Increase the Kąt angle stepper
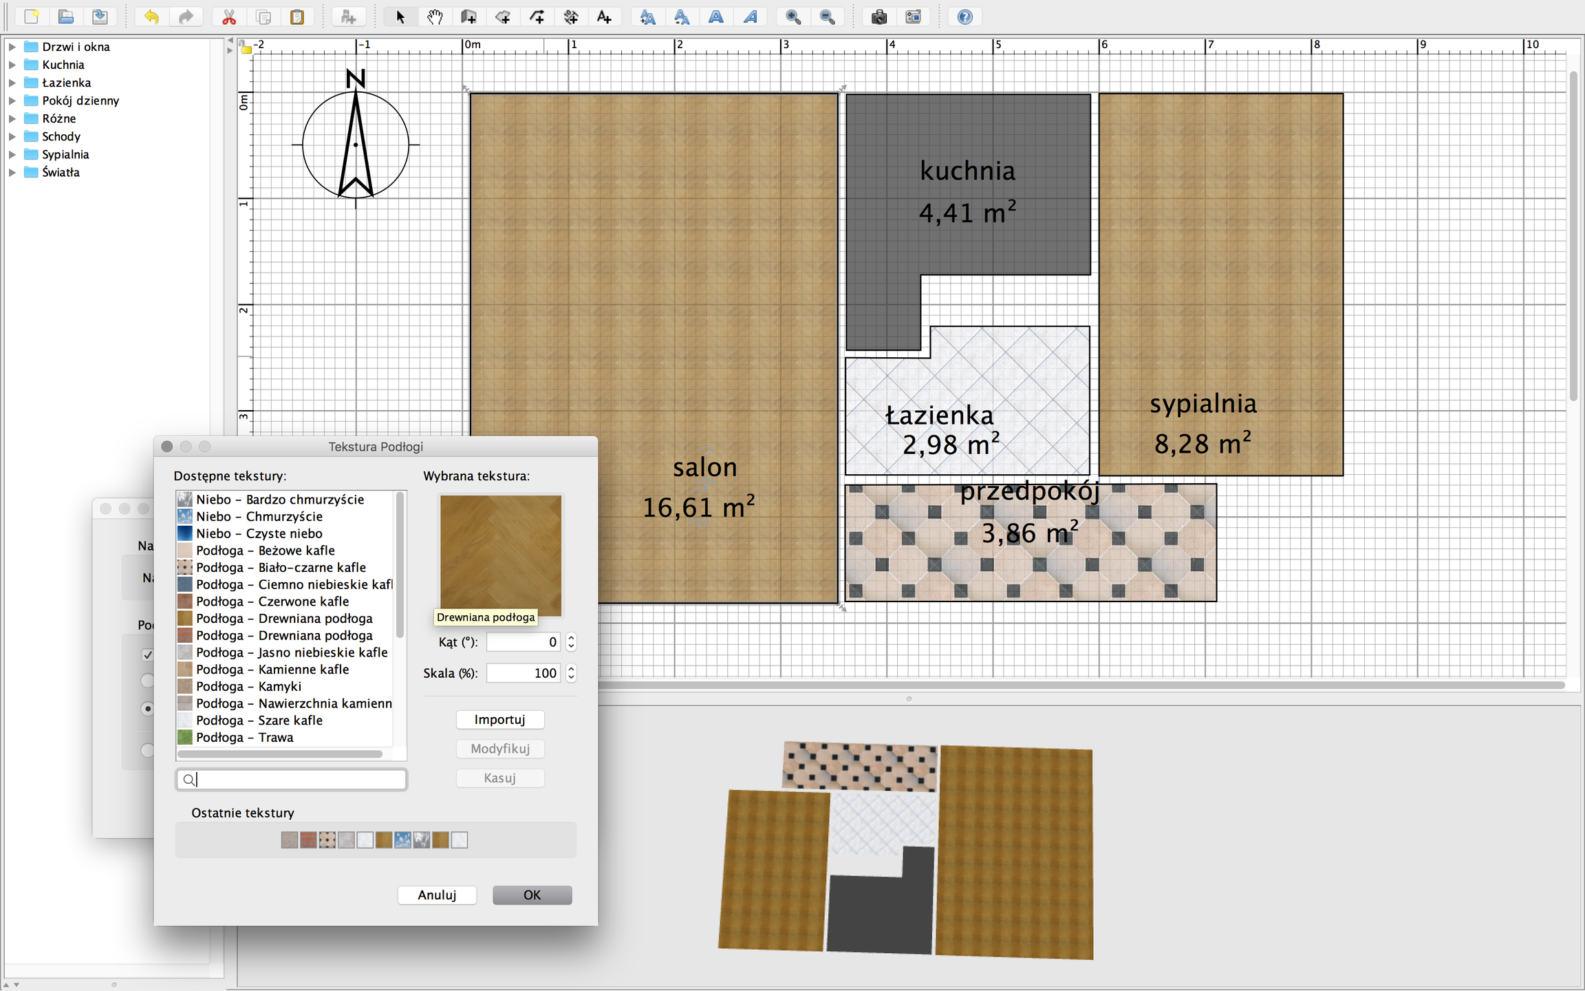The image size is (1585, 991). tap(571, 637)
